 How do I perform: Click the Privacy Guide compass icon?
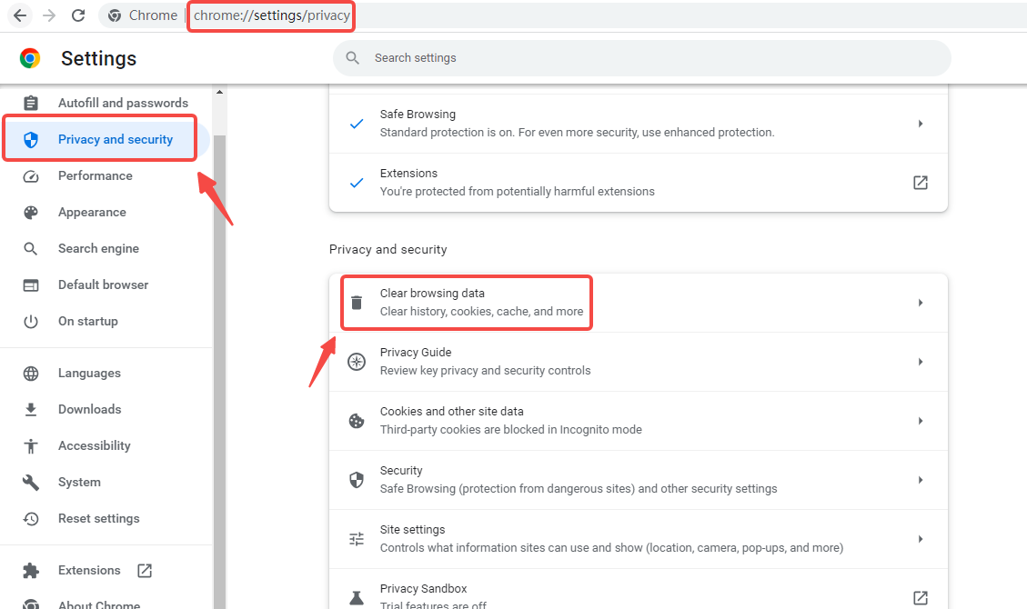click(357, 362)
